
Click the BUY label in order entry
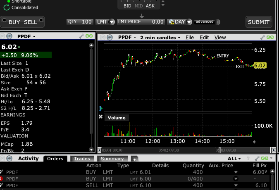click(14, 22)
